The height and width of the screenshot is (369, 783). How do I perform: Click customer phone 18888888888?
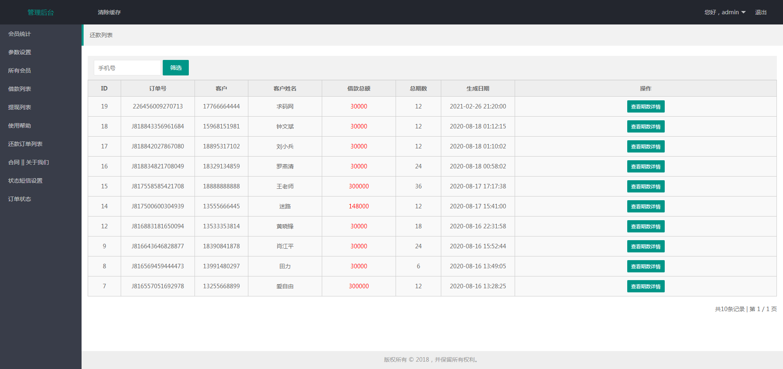(221, 186)
